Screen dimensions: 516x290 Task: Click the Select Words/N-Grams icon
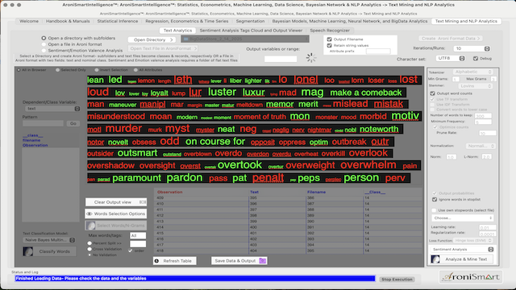coord(91,226)
